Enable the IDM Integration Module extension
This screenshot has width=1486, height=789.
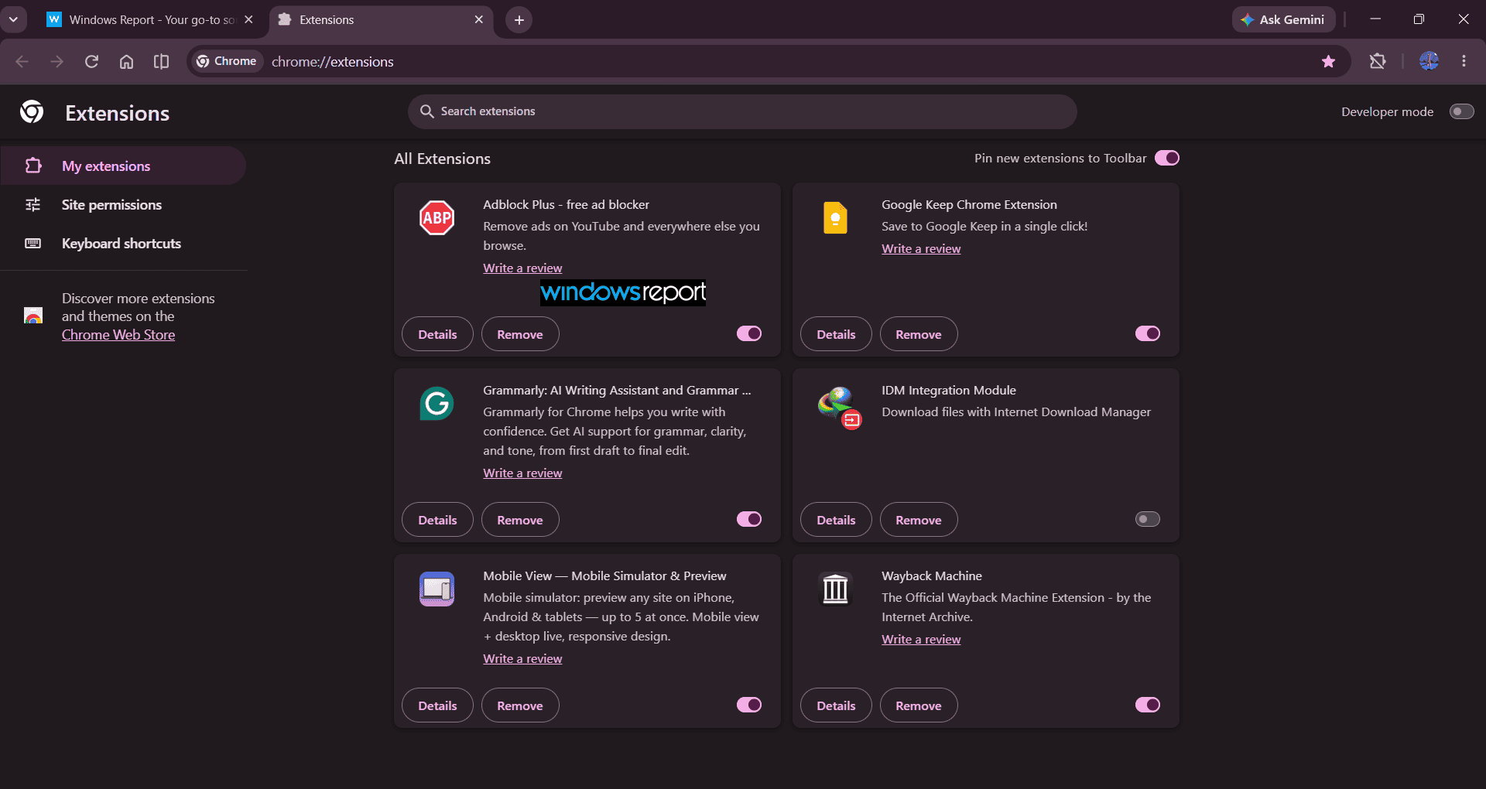(x=1148, y=519)
